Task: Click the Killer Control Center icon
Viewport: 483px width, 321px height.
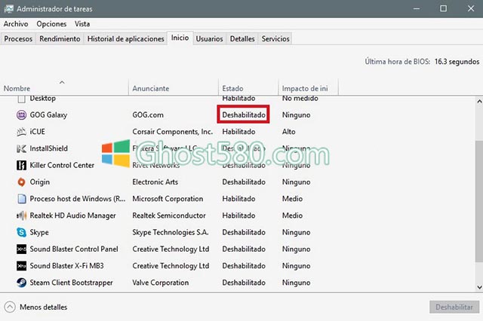Action: coord(21,165)
